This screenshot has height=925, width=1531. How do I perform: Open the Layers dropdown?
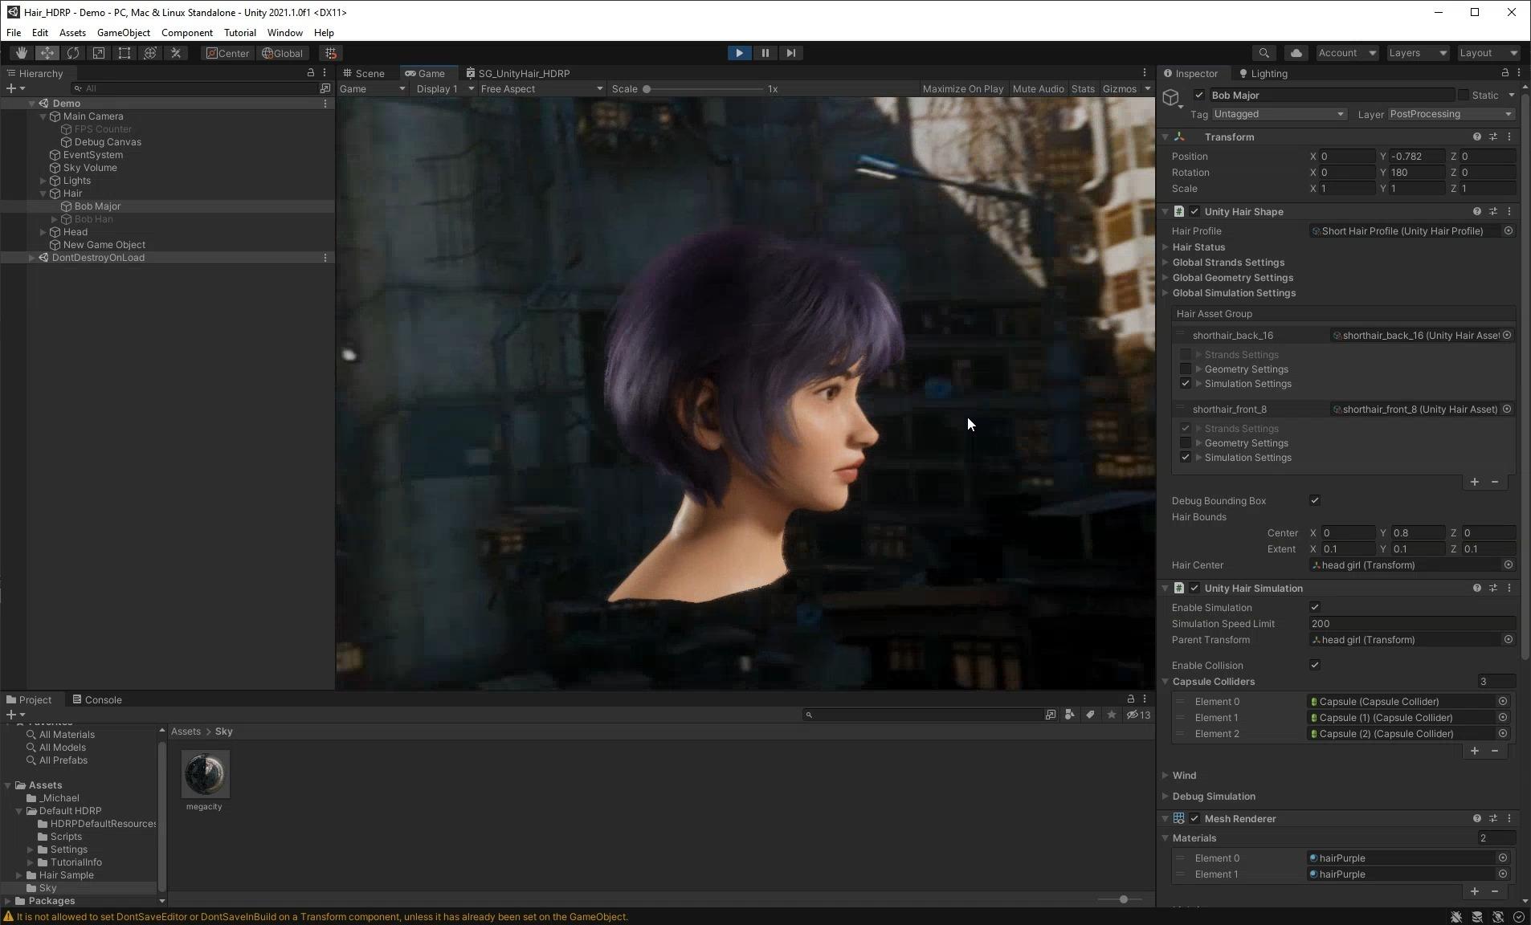(x=1417, y=52)
